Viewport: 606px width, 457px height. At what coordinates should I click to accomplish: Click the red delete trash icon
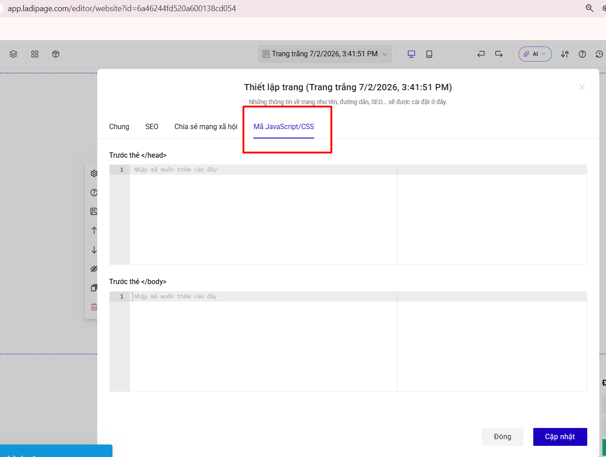pyautogui.click(x=94, y=307)
